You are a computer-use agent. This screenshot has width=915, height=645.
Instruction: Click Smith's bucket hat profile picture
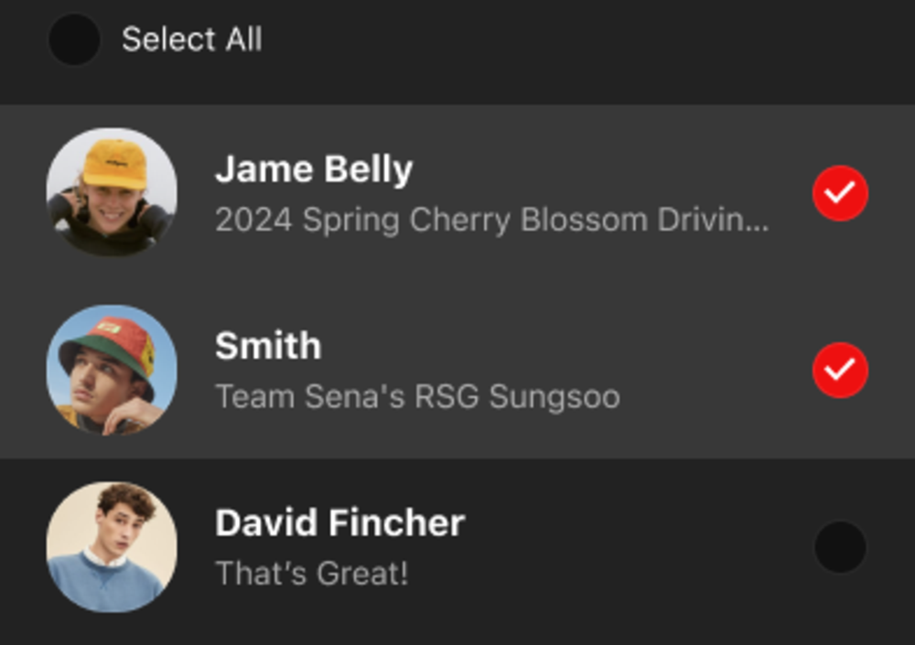(112, 370)
